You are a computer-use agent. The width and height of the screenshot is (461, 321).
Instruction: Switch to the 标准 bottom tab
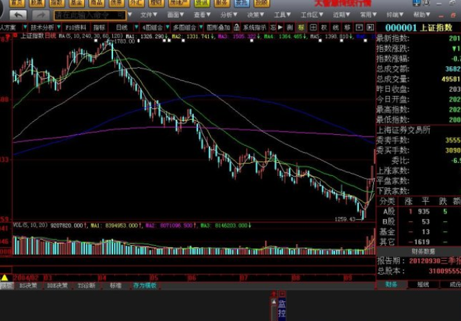click(x=116, y=285)
